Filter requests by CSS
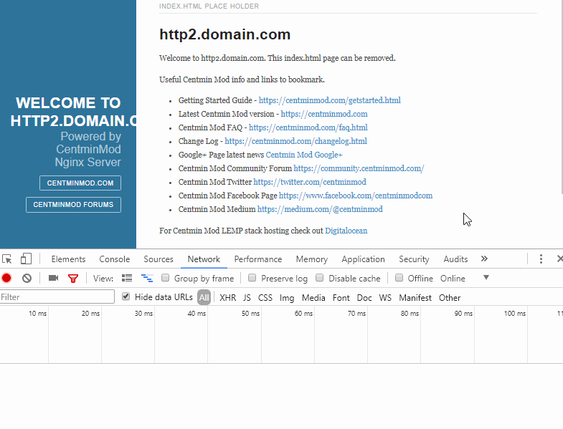The image size is (563, 429). (x=265, y=298)
